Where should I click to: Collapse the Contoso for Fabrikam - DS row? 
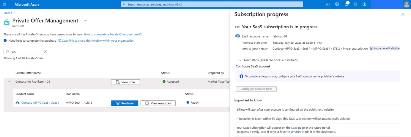9,81
